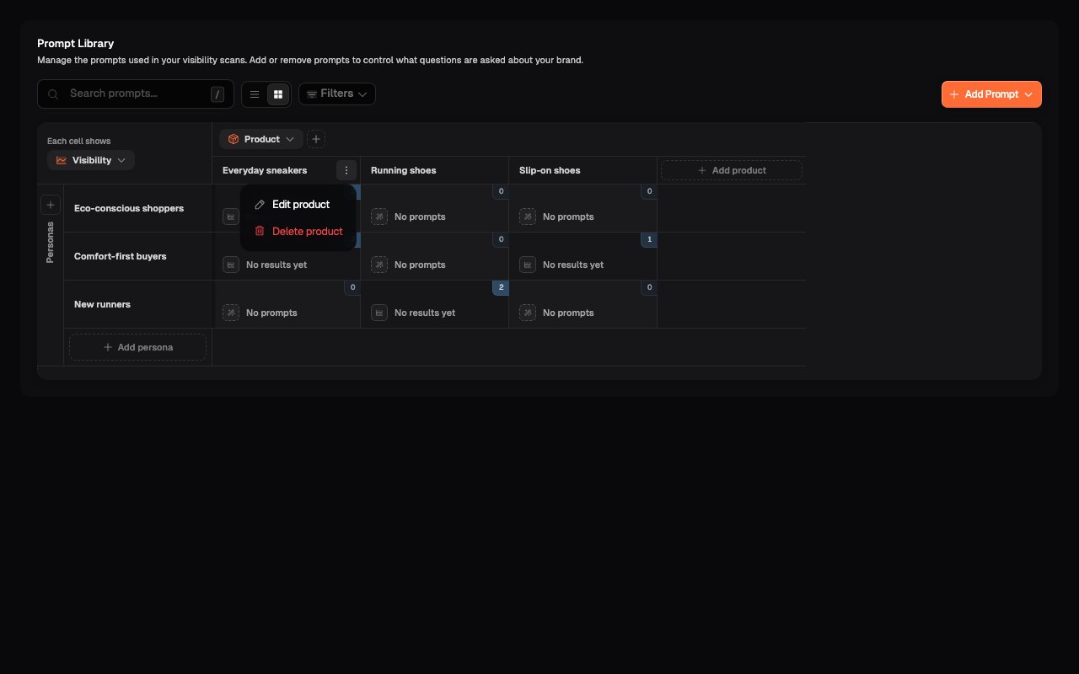Image resolution: width=1079 pixels, height=674 pixels.
Task: Click the plus icon next to Product
Action: click(x=316, y=139)
